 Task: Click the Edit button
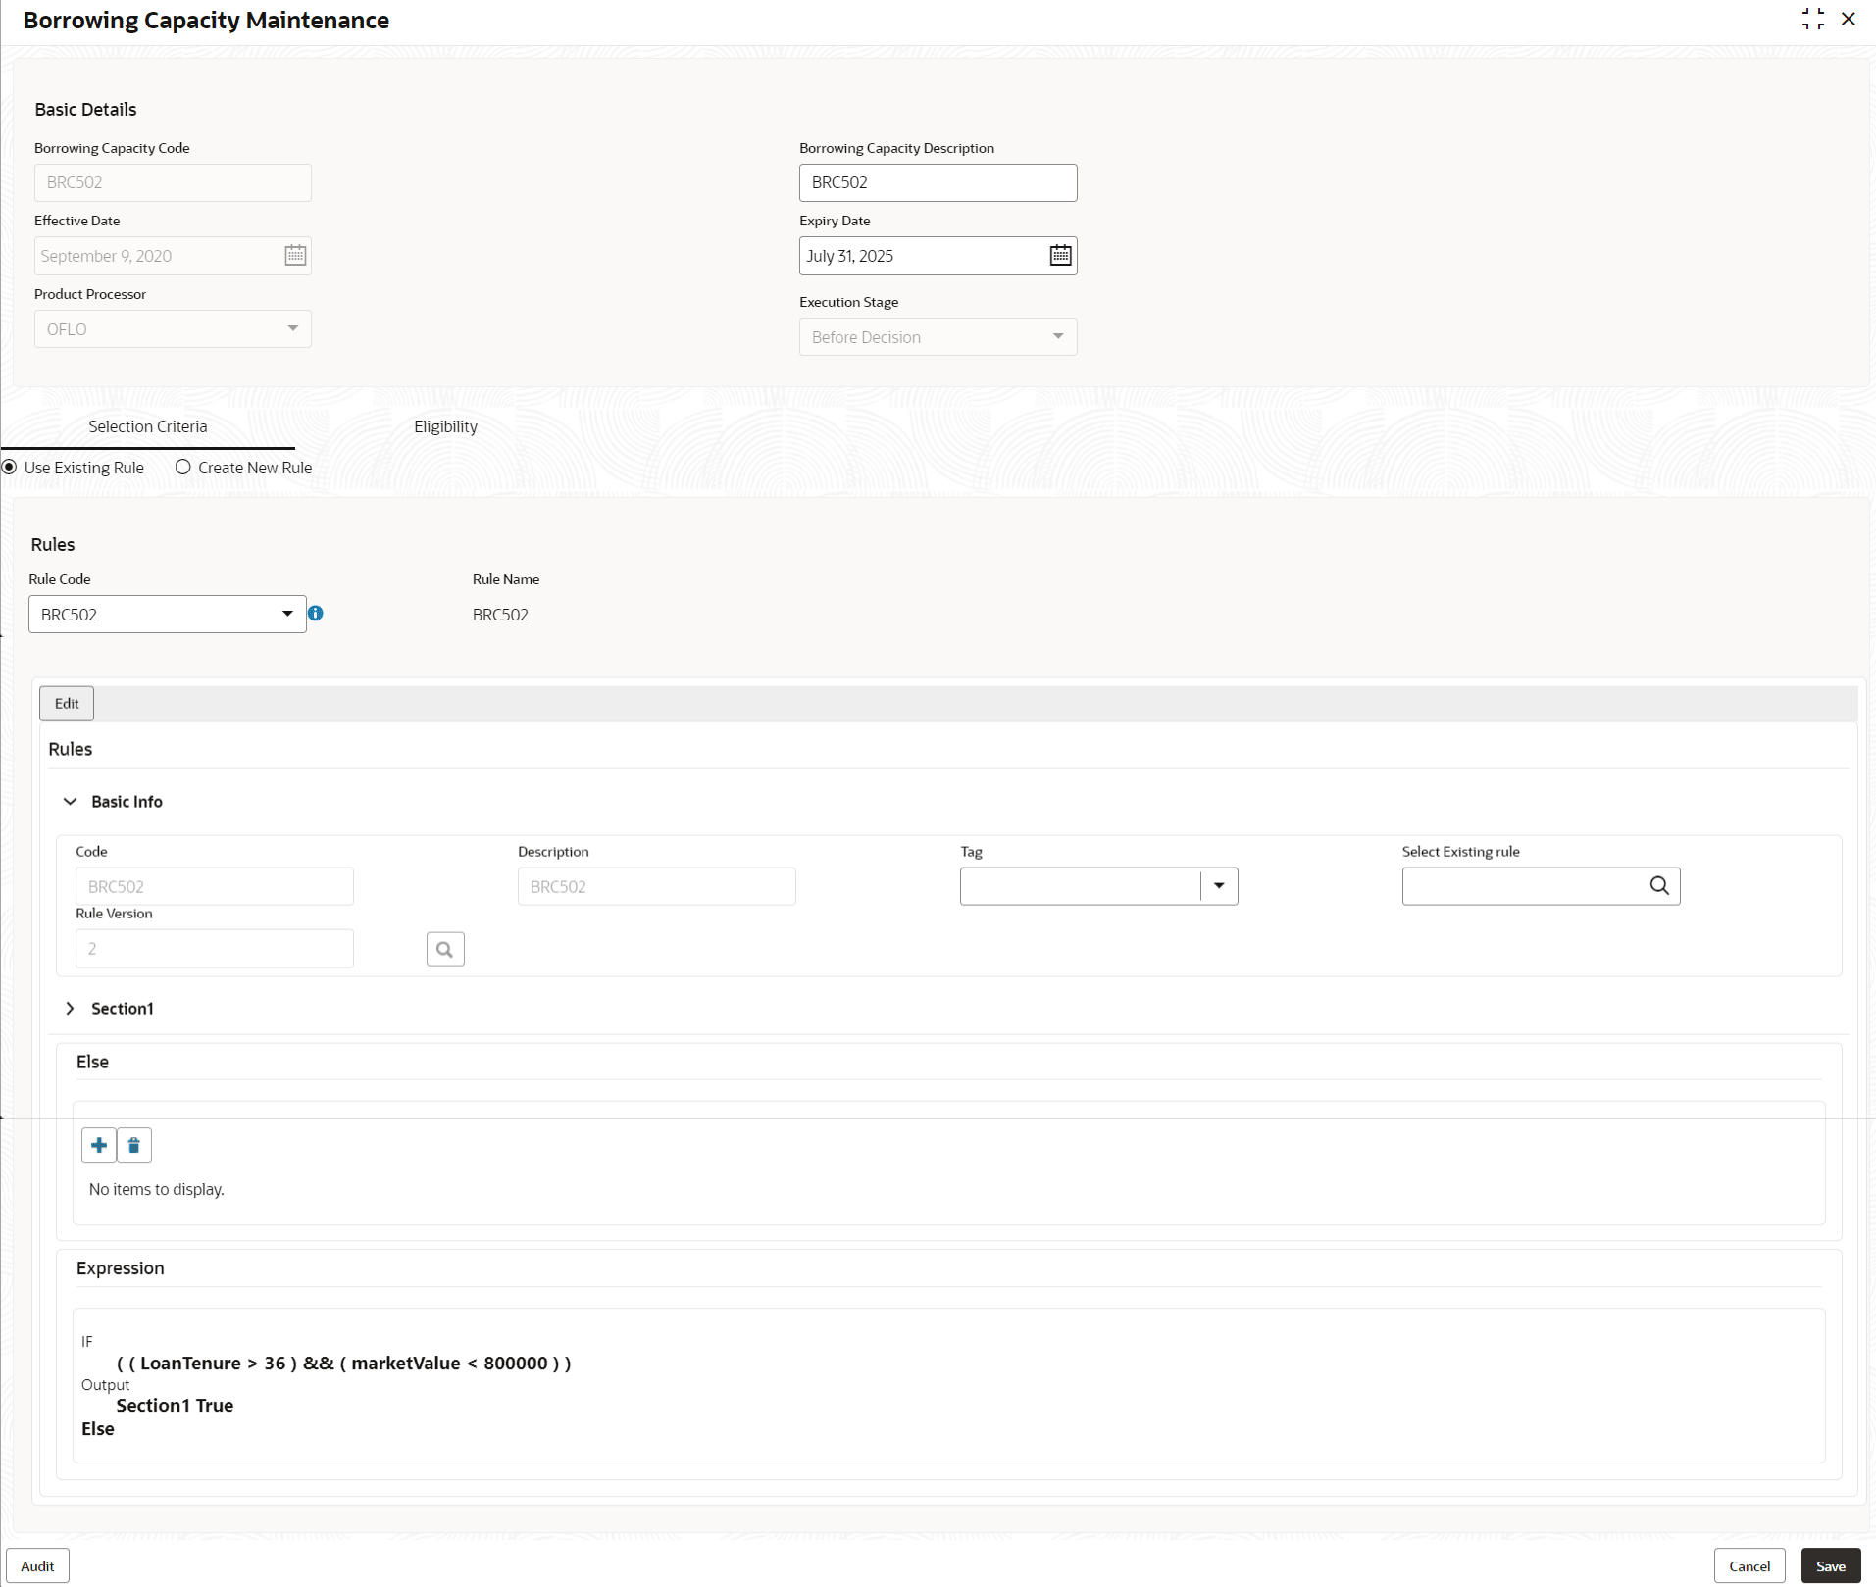coord(67,704)
